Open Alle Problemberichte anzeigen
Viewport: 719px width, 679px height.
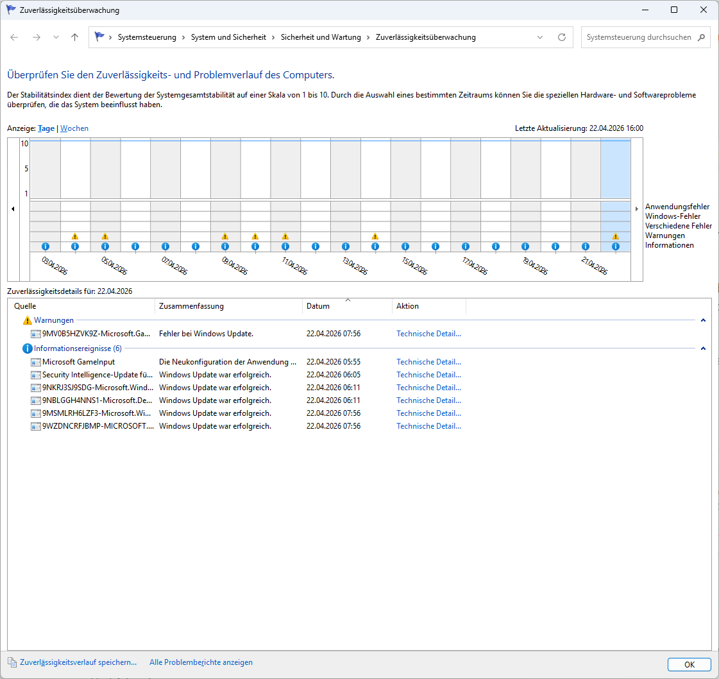(201, 662)
